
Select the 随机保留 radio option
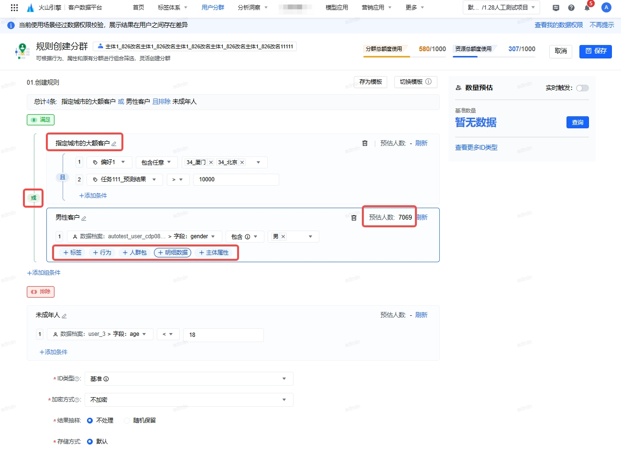(127, 421)
